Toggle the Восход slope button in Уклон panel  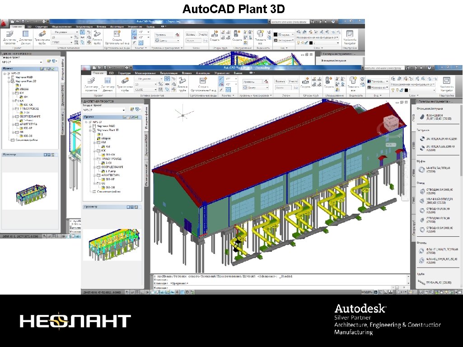280,81
